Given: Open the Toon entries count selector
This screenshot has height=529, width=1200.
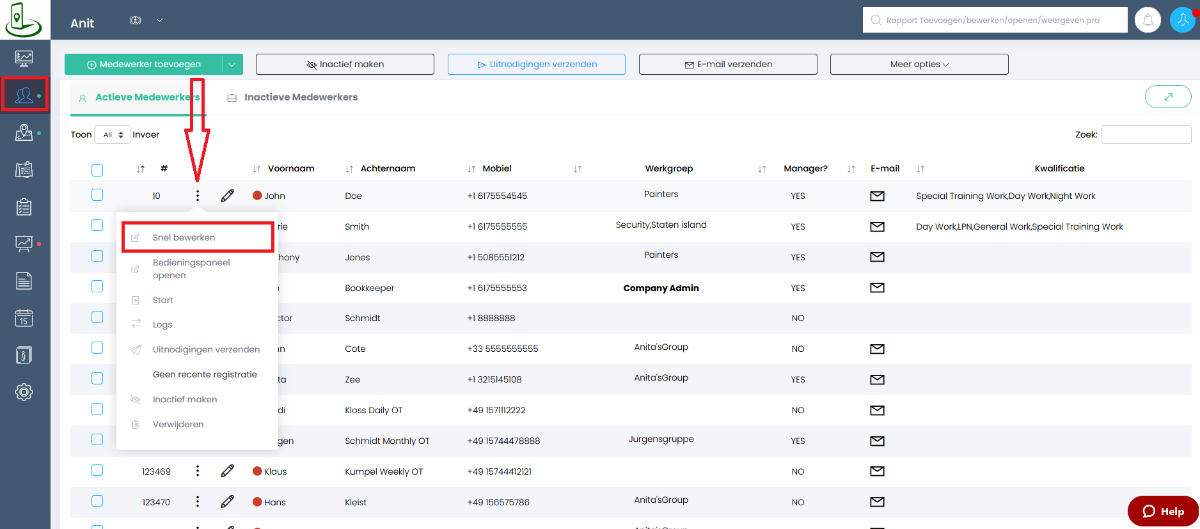Looking at the screenshot, I should point(113,134).
